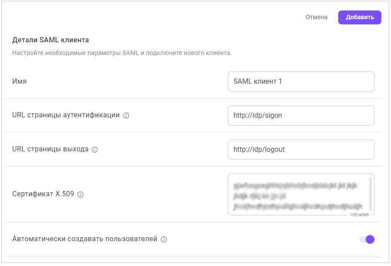The image size is (391, 266).
Task: Open the Сертификат X.509 info tooltip icon
Action: click(80, 194)
